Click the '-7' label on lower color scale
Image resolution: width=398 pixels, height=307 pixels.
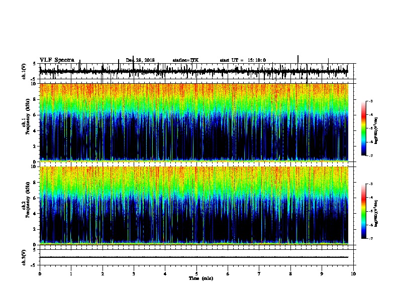(x=370, y=238)
